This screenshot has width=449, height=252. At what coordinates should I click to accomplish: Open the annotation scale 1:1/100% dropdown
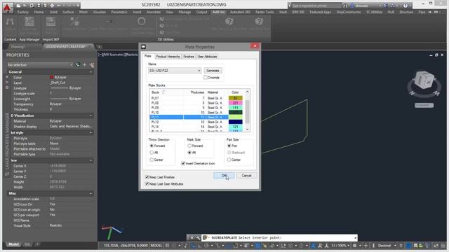coord(340,246)
